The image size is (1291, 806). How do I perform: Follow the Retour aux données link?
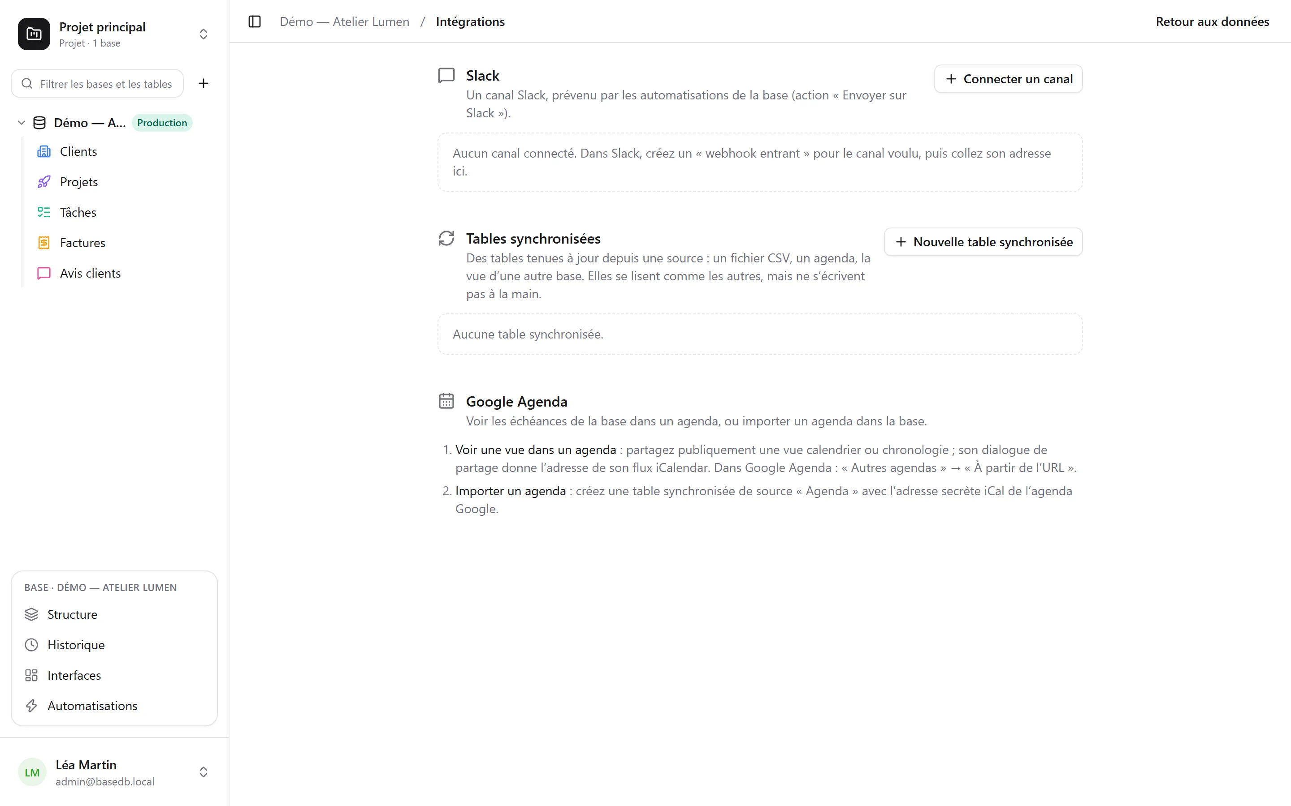[x=1212, y=22]
